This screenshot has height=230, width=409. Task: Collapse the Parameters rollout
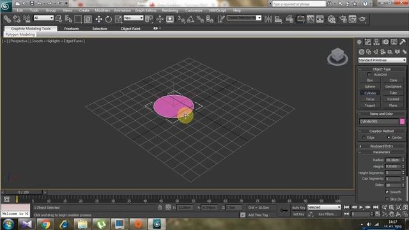(382, 152)
